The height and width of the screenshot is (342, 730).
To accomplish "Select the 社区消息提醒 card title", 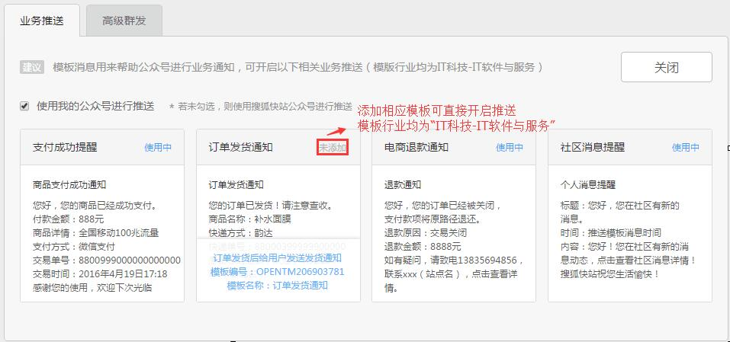I will 592,147.
